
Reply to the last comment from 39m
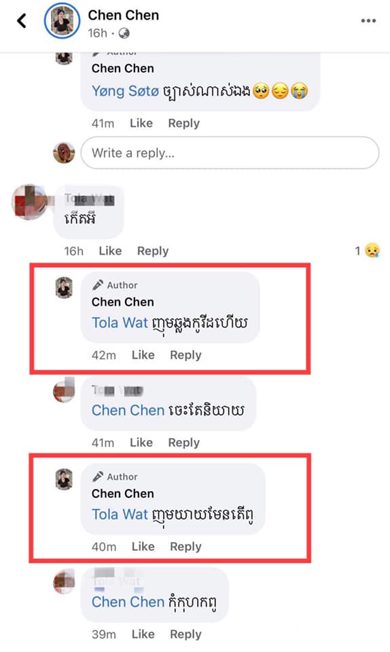185,634
